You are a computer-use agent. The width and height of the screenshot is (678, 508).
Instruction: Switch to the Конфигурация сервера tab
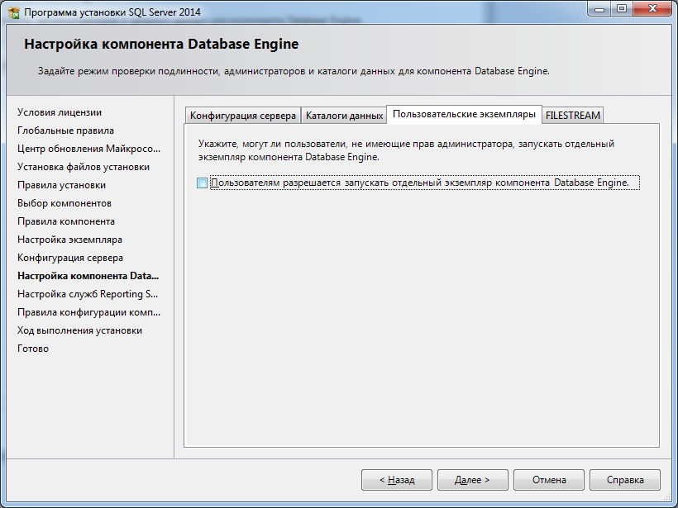pos(242,116)
